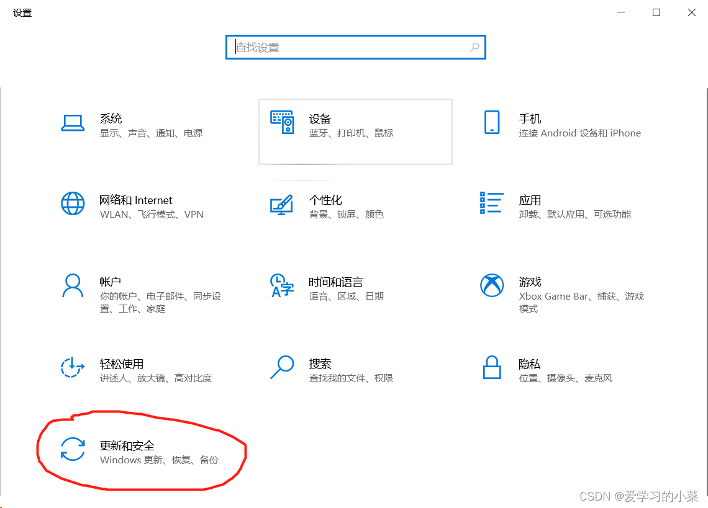This screenshot has height=508, width=708.
Task: Click description 查找我的文件、权限
Action: [x=352, y=378]
